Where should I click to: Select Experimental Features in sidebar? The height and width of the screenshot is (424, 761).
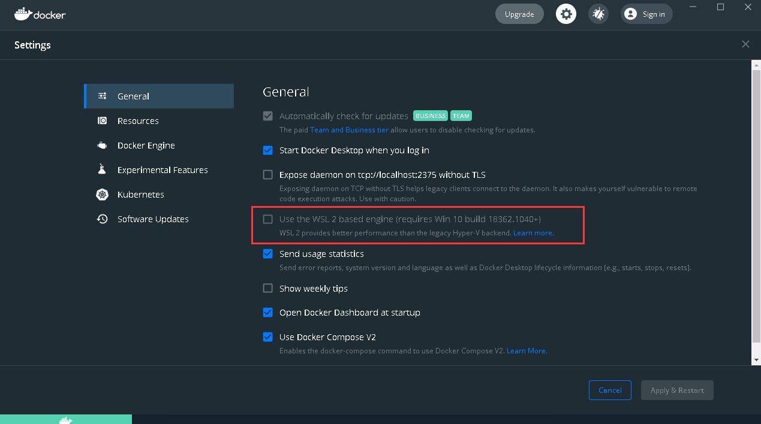click(163, 169)
